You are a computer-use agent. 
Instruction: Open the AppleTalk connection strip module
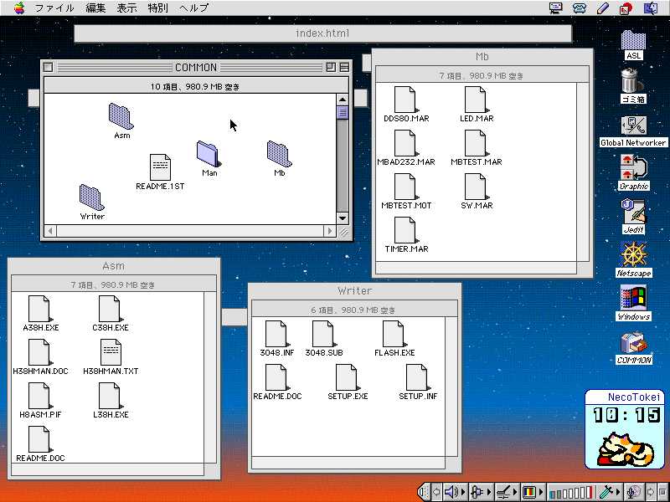point(480,492)
